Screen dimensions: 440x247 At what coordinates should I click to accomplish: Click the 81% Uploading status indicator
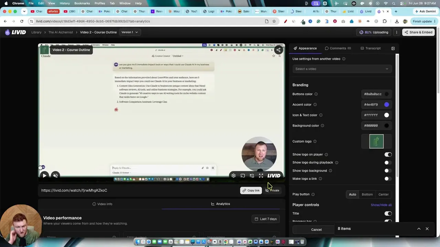coord(374,32)
